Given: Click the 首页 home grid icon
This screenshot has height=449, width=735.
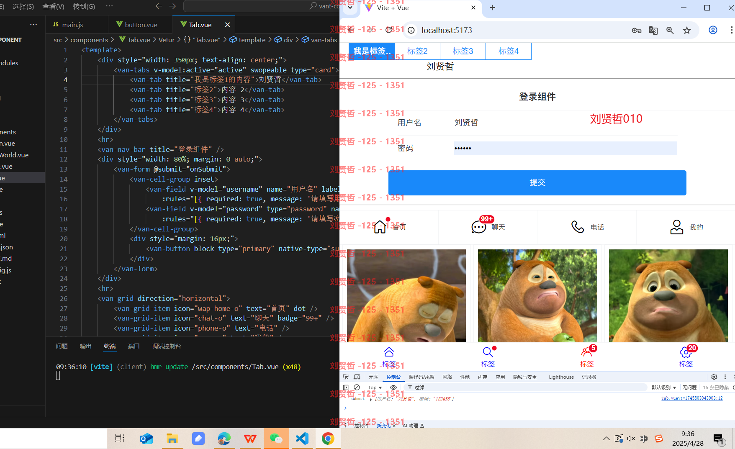Looking at the screenshot, I should (380, 226).
